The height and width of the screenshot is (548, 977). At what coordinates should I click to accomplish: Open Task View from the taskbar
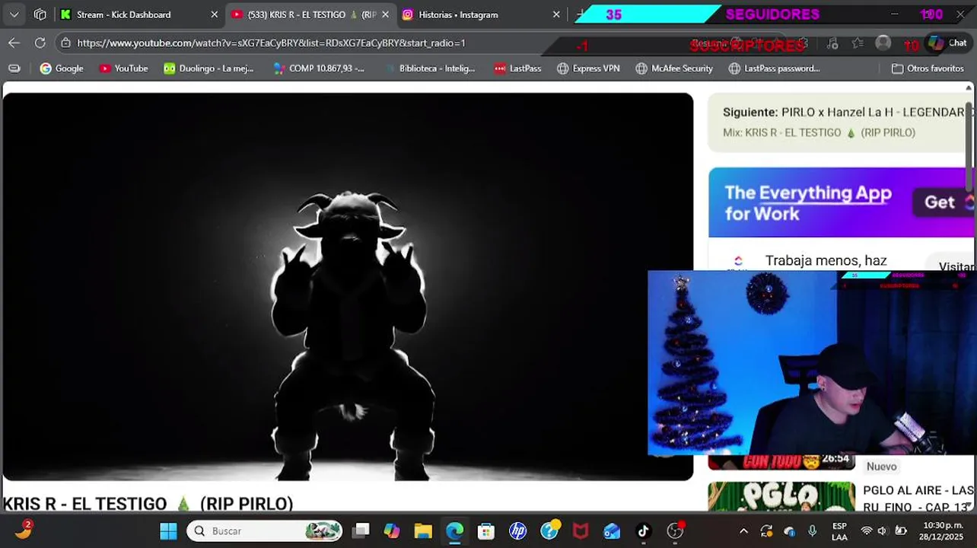361,531
